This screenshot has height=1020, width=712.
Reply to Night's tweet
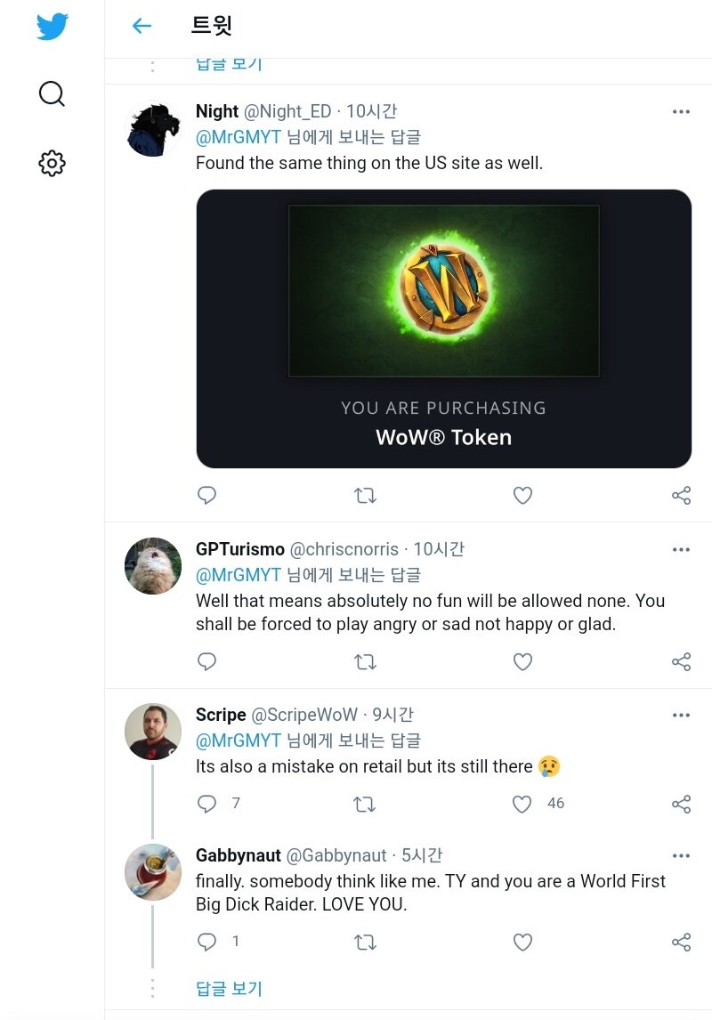point(206,496)
